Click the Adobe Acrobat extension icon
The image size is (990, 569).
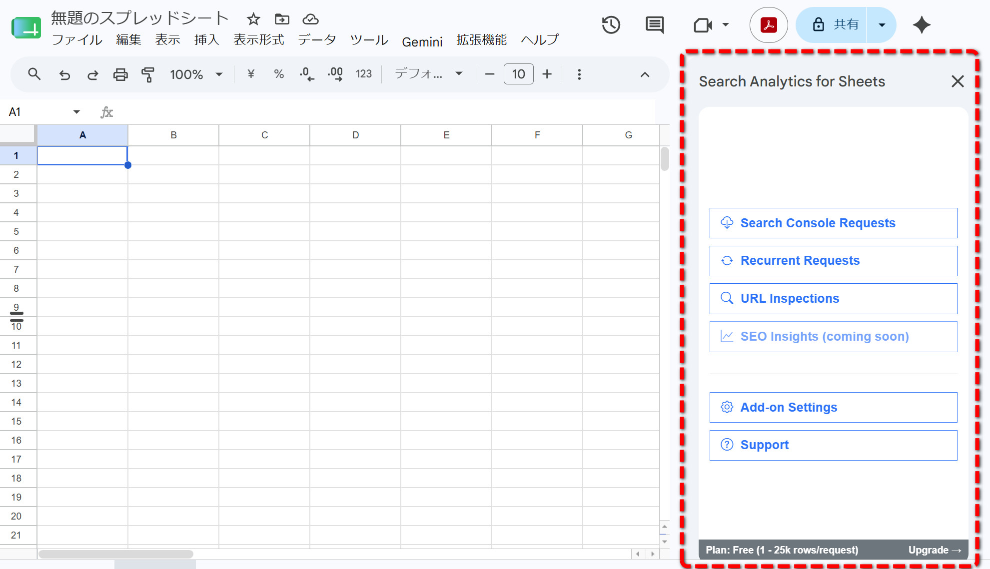(x=769, y=25)
